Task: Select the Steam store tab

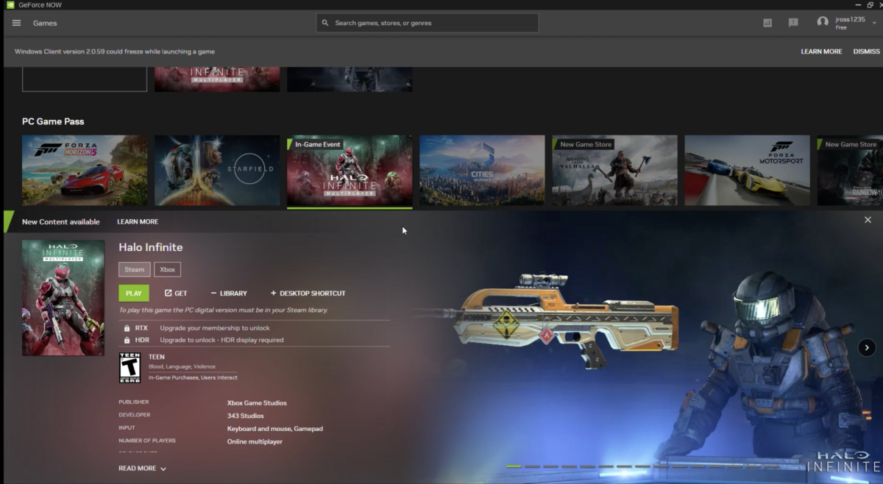Action: (135, 269)
